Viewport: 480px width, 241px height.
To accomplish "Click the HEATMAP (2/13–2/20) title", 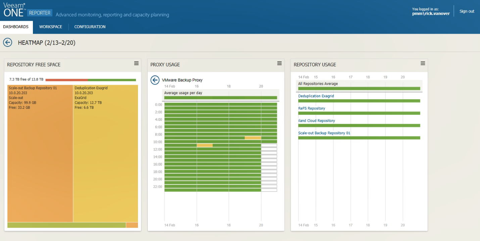I will pyautogui.click(x=47, y=43).
